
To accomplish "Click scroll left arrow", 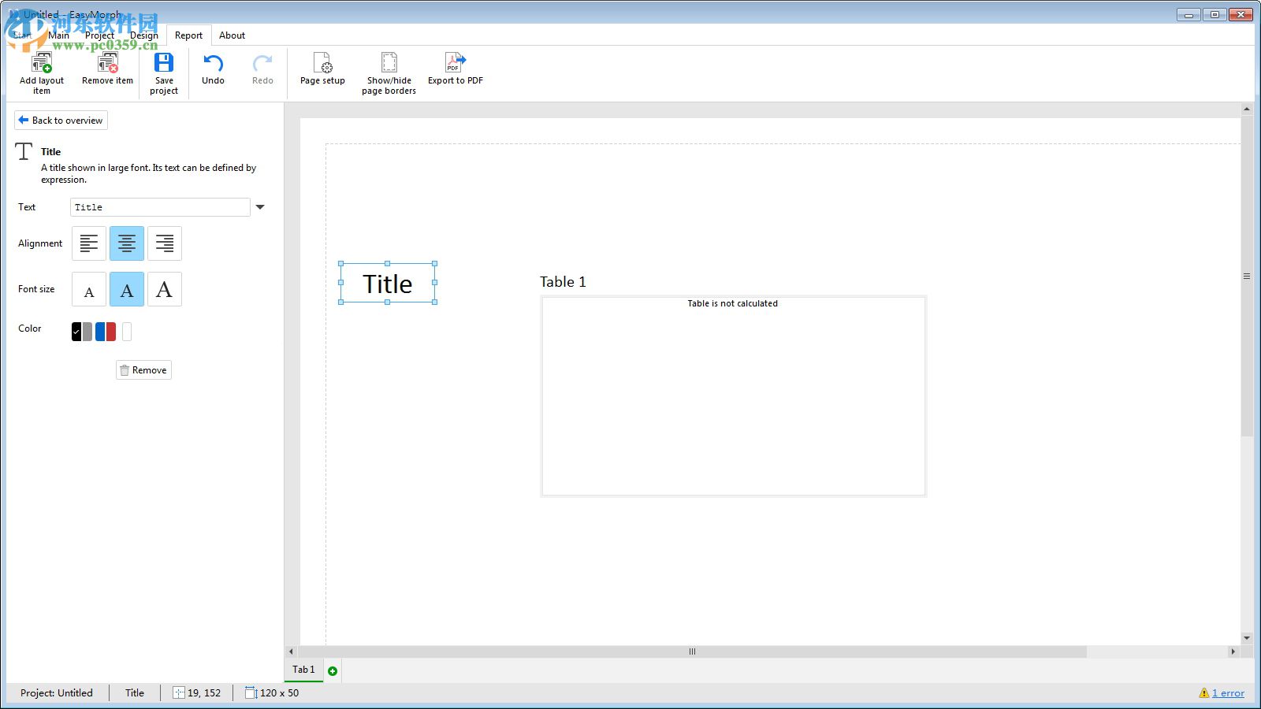I will pyautogui.click(x=291, y=651).
